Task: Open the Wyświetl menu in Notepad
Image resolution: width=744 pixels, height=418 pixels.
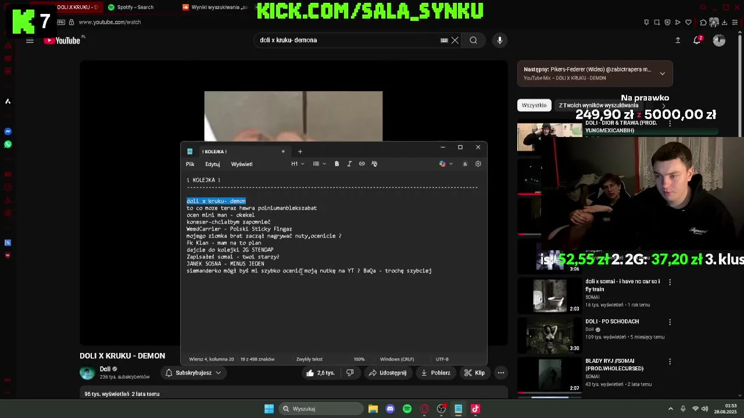Action: coord(242,164)
